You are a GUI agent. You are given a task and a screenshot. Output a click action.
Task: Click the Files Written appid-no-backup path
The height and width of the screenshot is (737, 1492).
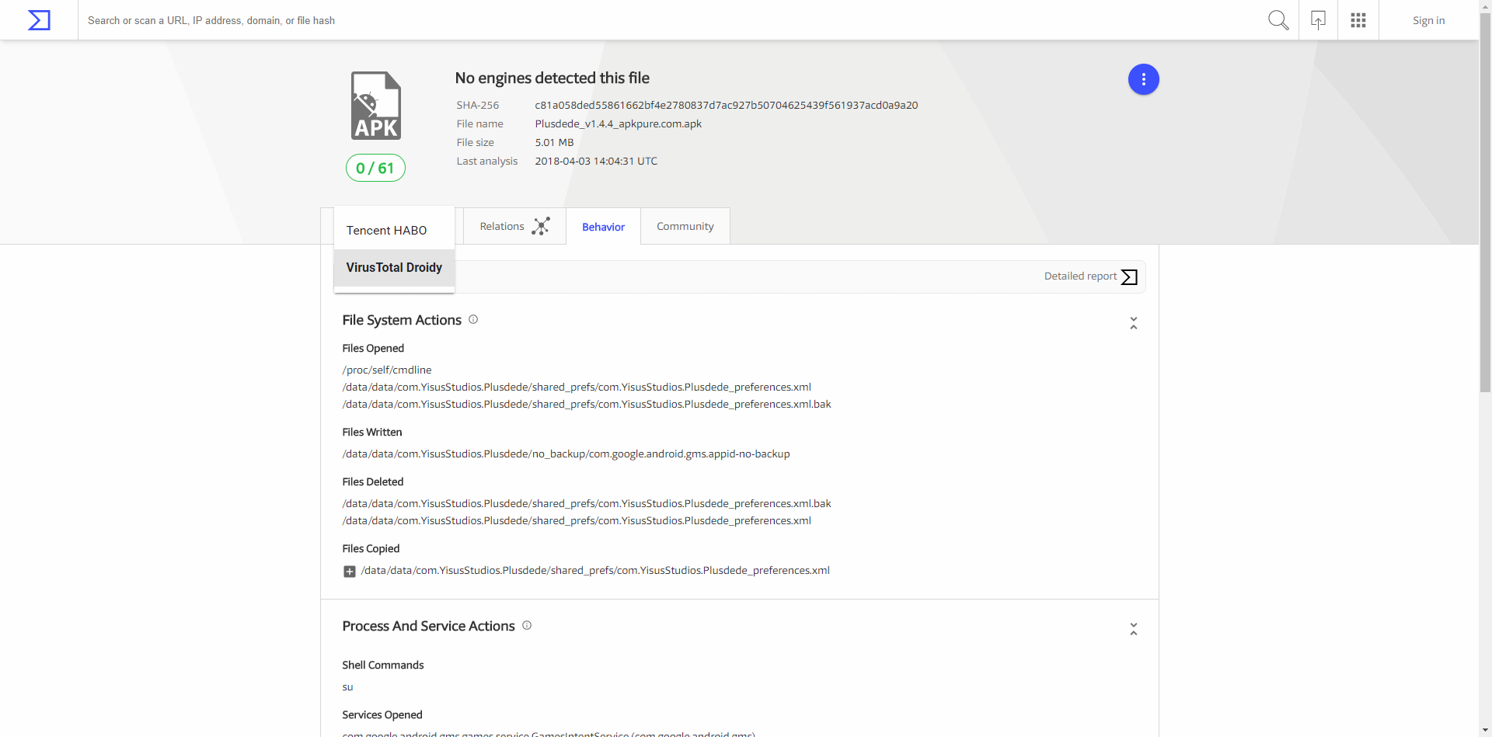click(566, 454)
